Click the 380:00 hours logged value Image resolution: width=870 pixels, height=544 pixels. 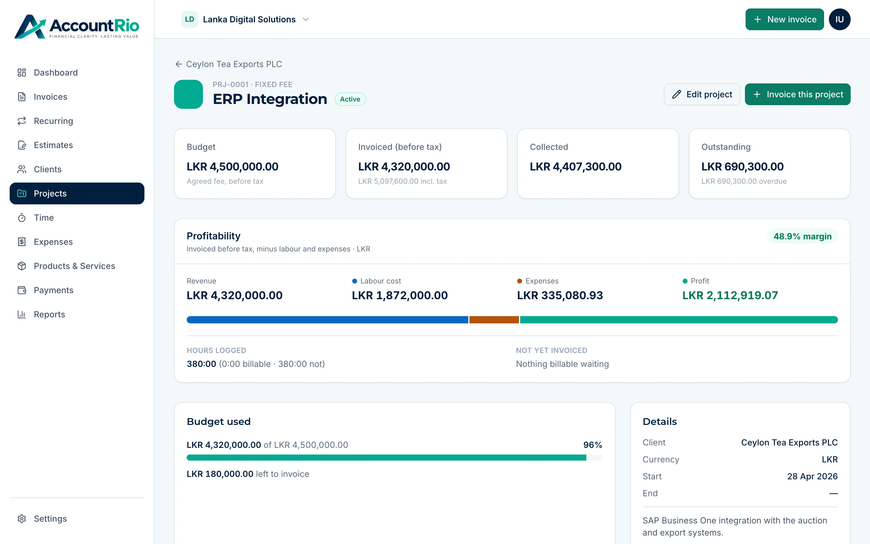click(x=201, y=364)
